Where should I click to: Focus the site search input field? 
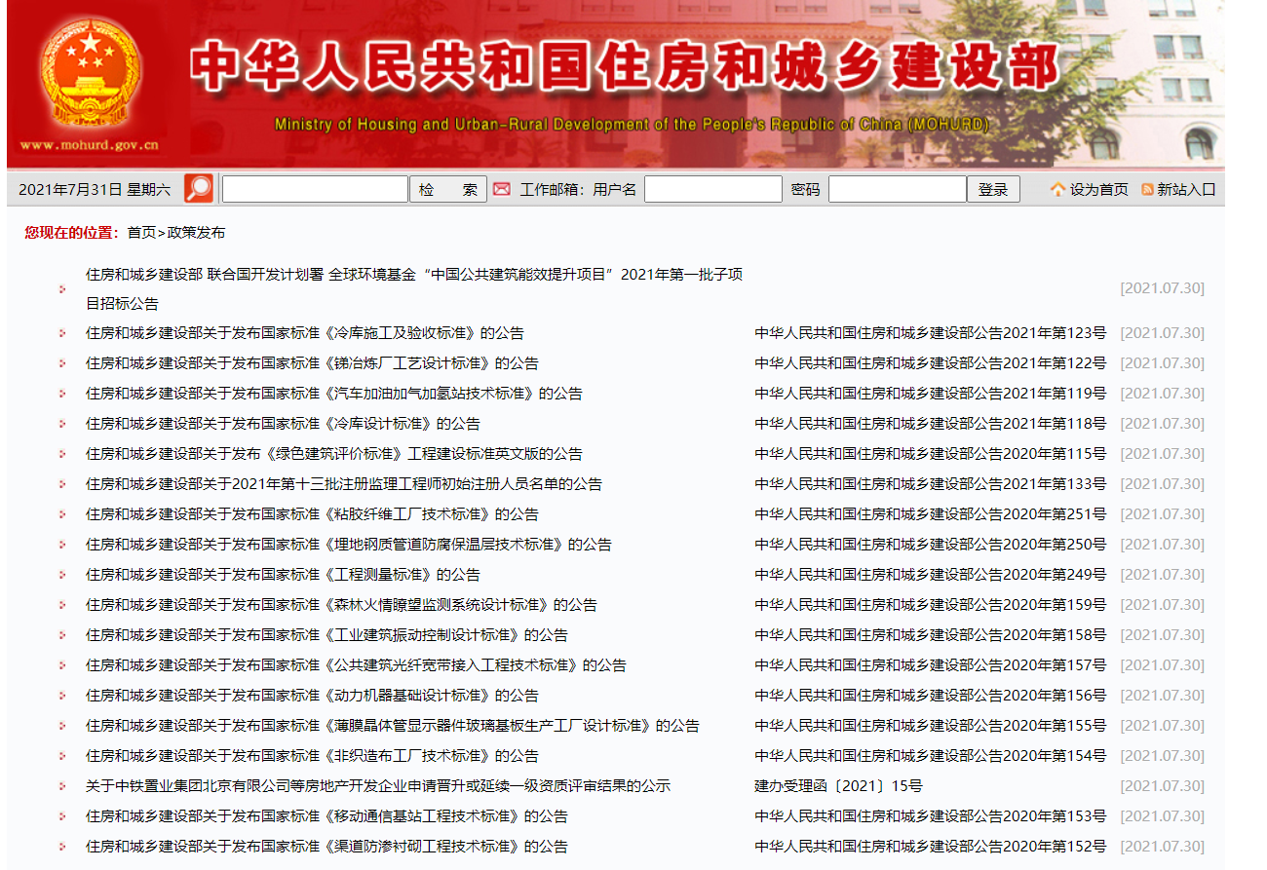click(315, 189)
